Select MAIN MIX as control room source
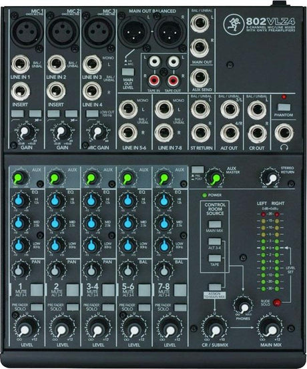This screenshot has width=307, height=369. point(215,224)
